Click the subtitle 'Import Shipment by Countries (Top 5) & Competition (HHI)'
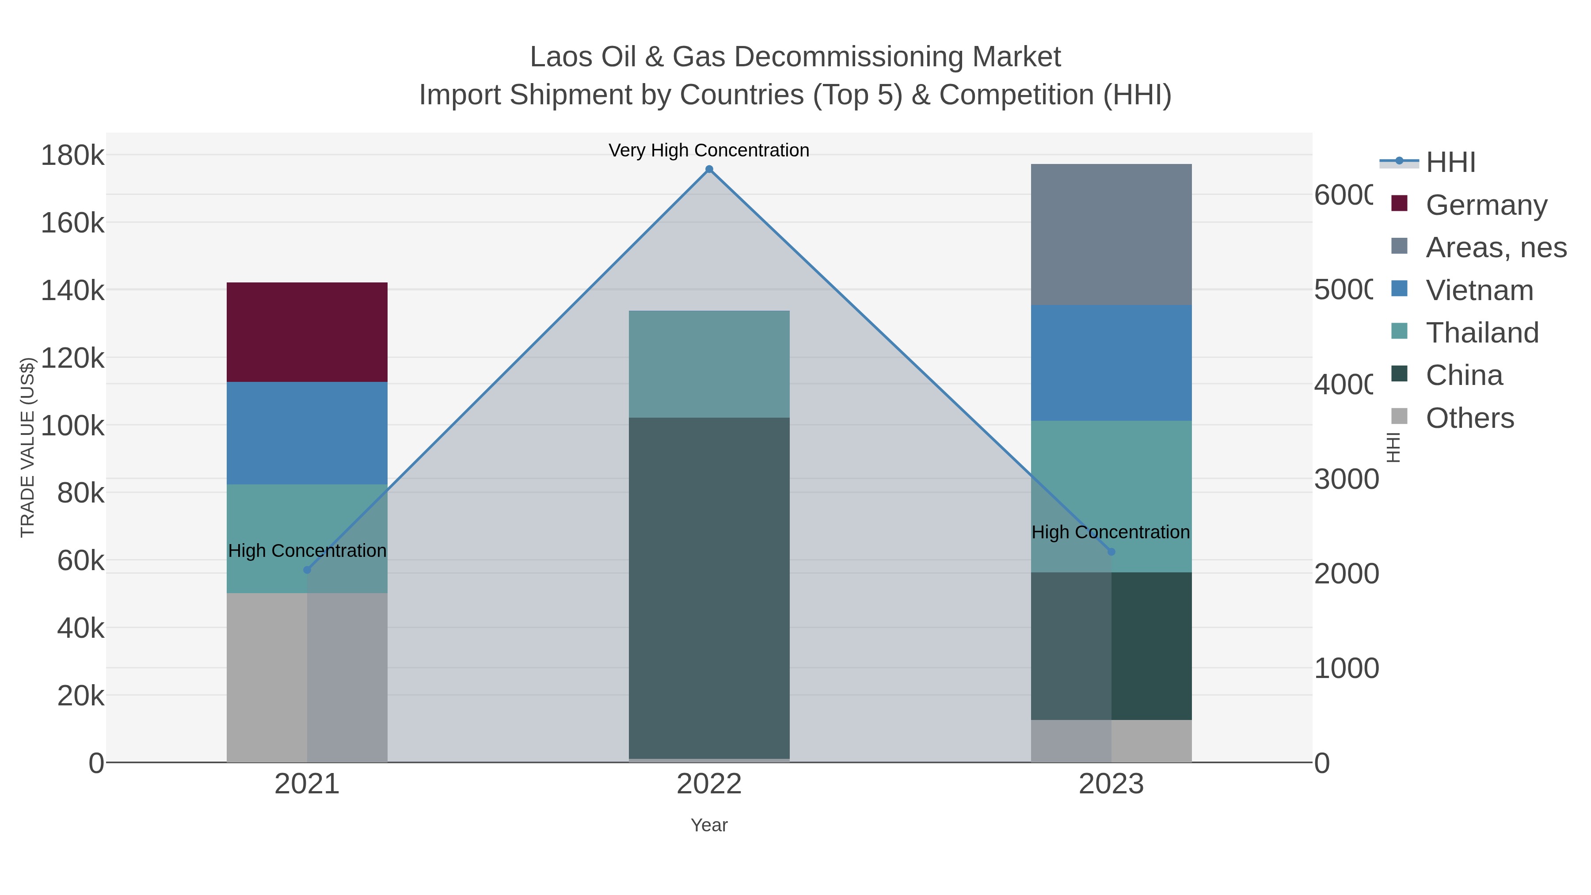The image size is (1591, 895). pos(795,95)
